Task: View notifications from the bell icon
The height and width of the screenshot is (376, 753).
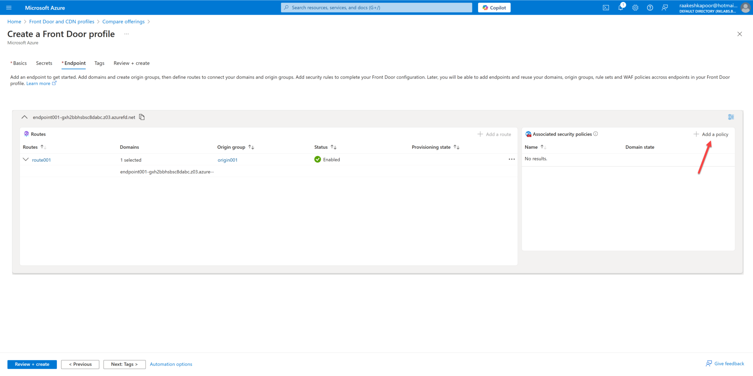Action: [621, 7]
